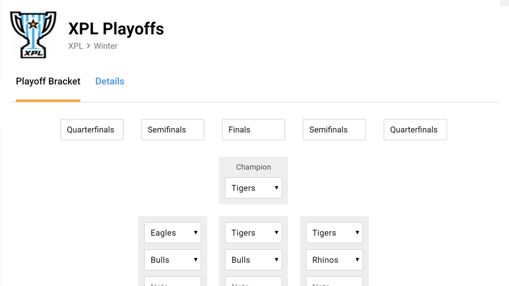Expand the middle-column Bulls dropdown
Screen dimensions: 509x286
pos(254,260)
